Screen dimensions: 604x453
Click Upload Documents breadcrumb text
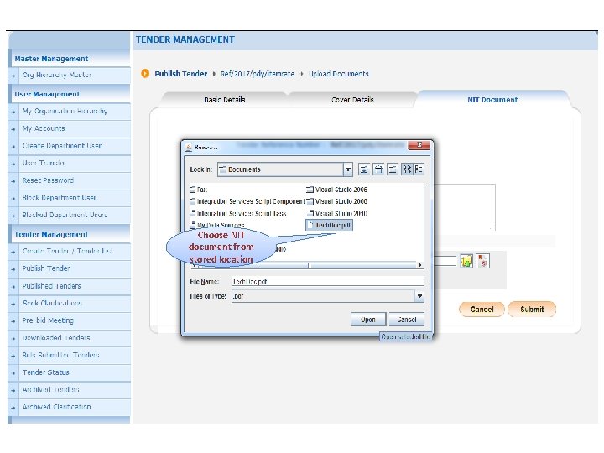tap(339, 74)
